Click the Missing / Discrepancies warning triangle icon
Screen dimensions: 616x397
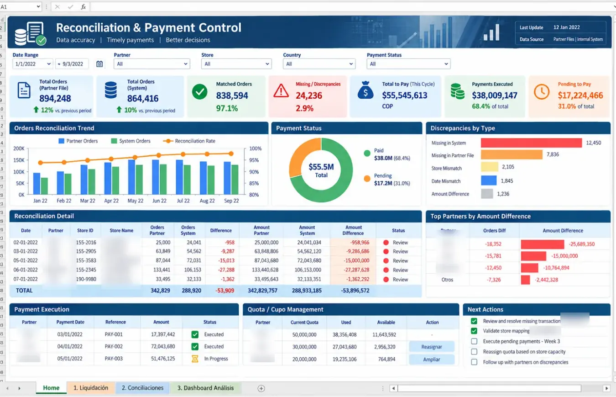click(x=281, y=91)
